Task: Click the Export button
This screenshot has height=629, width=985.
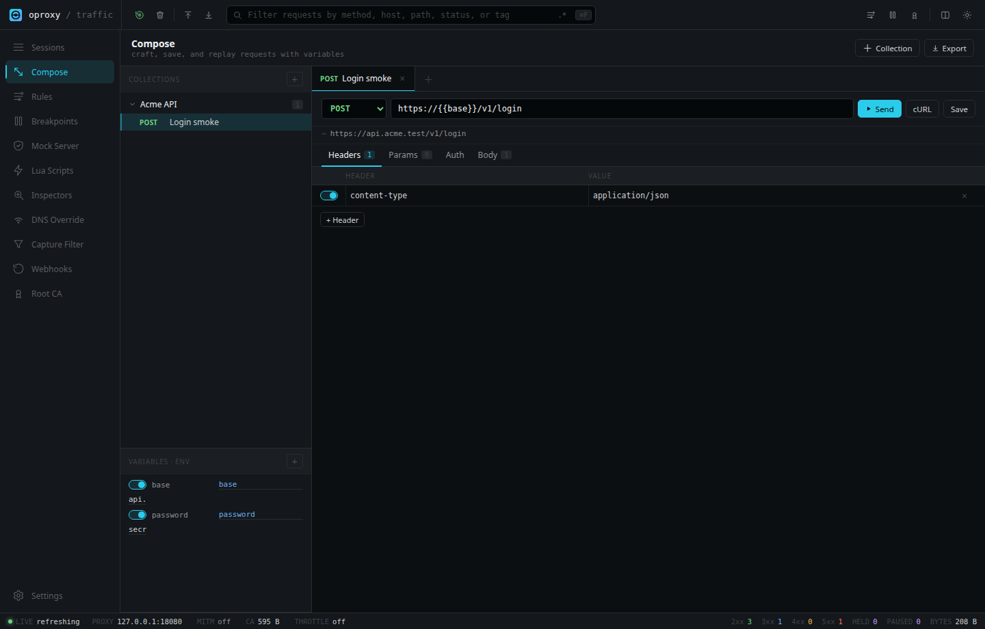Action: pos(949,48)
